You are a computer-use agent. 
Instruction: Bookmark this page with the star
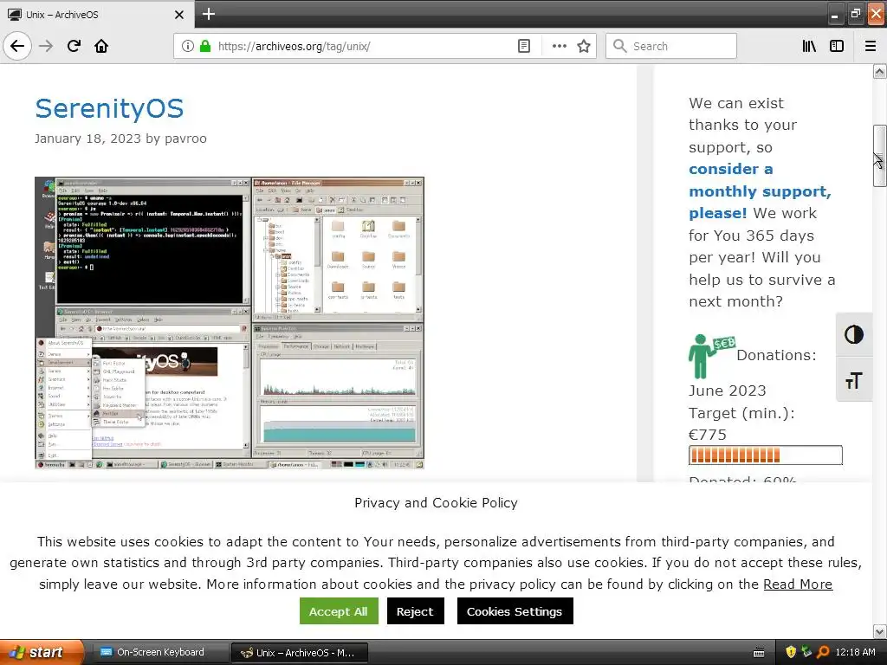click(584, 46)
